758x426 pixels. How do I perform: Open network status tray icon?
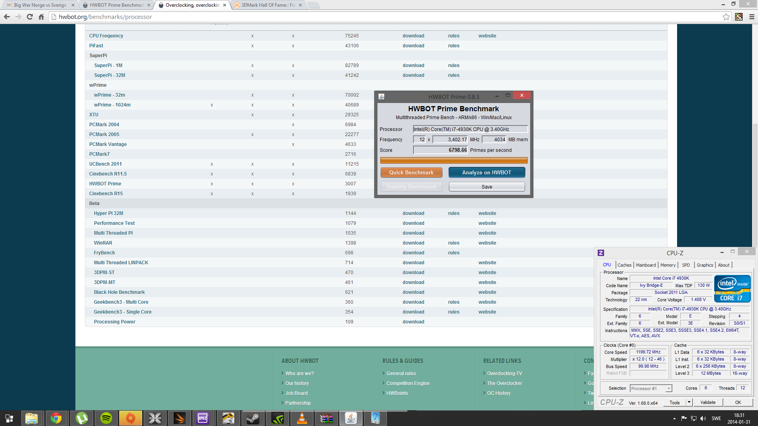(694, 418)
